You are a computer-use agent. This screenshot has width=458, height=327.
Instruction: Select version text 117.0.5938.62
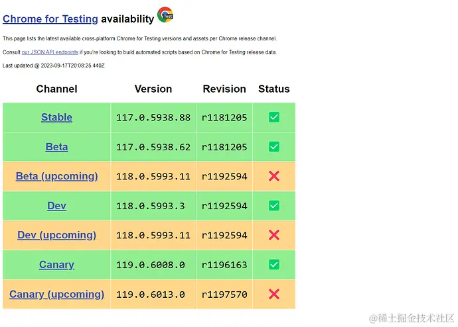153,147
